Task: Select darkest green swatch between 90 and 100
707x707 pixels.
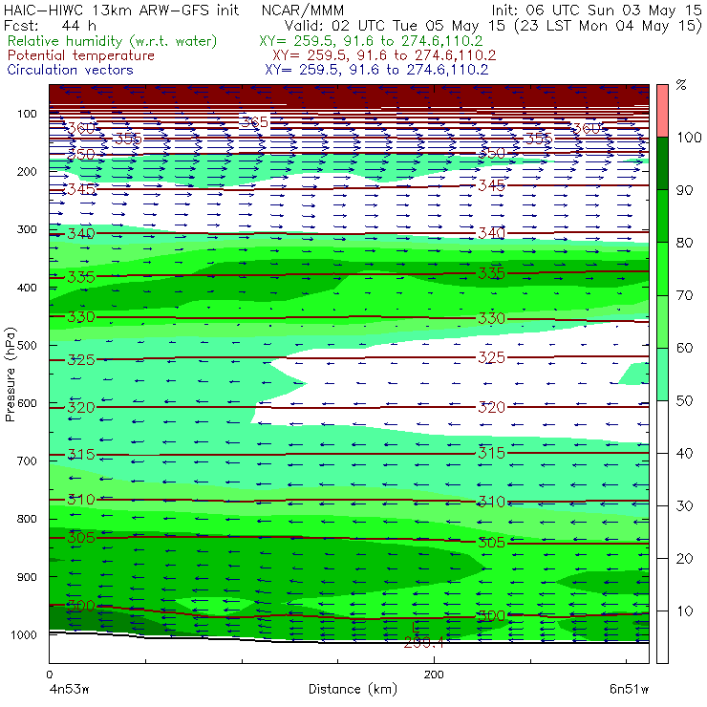Action: [662, 163]
